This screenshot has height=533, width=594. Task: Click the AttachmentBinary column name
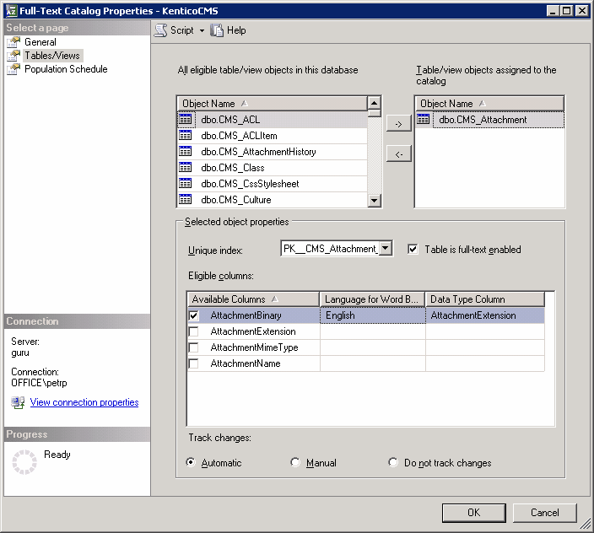click(246, 315)
